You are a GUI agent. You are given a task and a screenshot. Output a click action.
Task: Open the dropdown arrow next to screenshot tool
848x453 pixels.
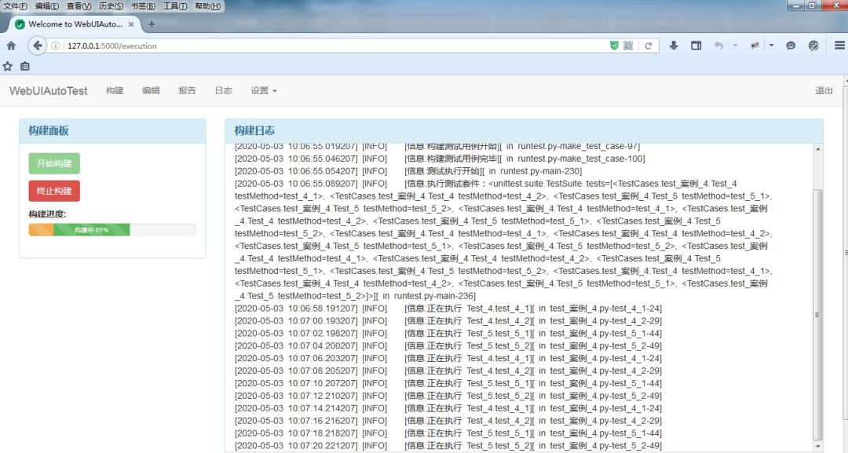[771, 46]
